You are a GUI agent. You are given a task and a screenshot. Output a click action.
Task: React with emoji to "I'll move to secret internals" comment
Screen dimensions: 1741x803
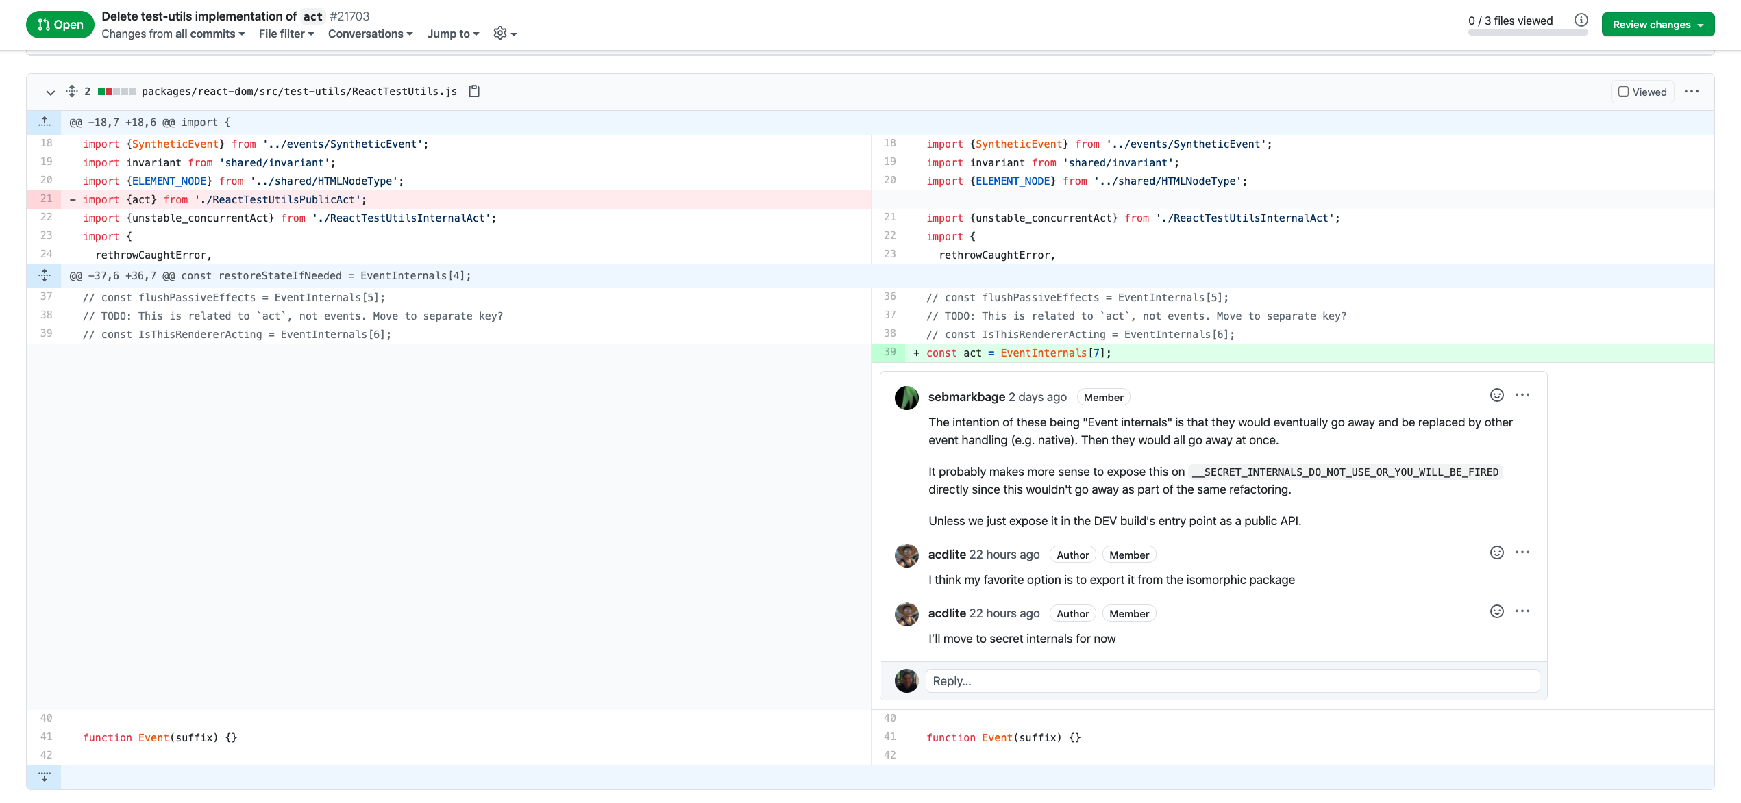[1496, 611]
